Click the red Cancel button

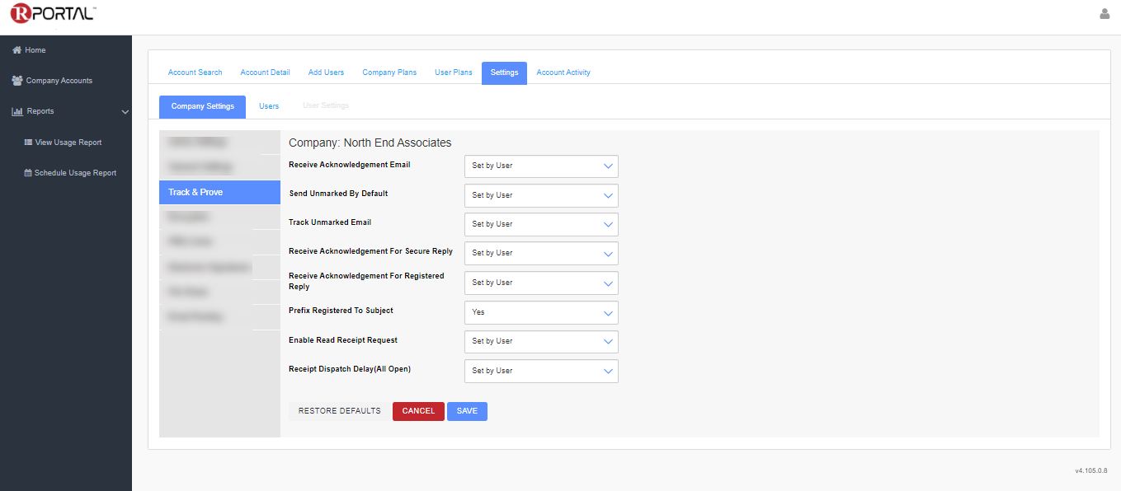point(418,411)
